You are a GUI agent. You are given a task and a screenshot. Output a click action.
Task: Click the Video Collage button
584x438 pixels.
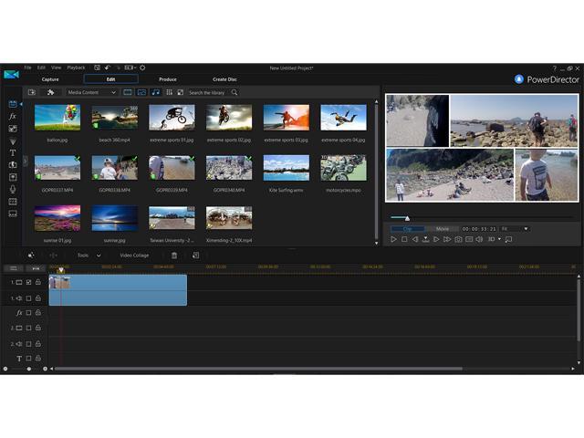tap(134, 255)
